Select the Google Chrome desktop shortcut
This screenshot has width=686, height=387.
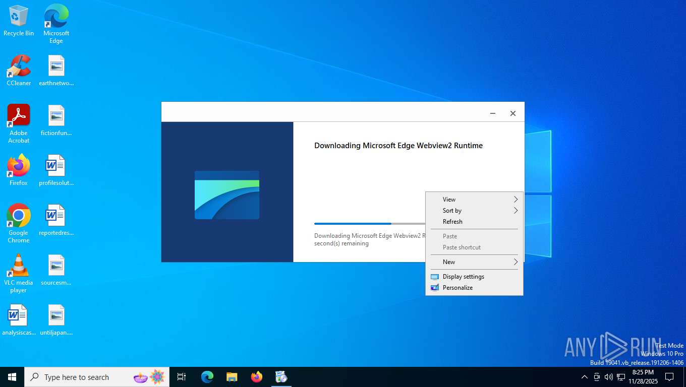point(19,224)
